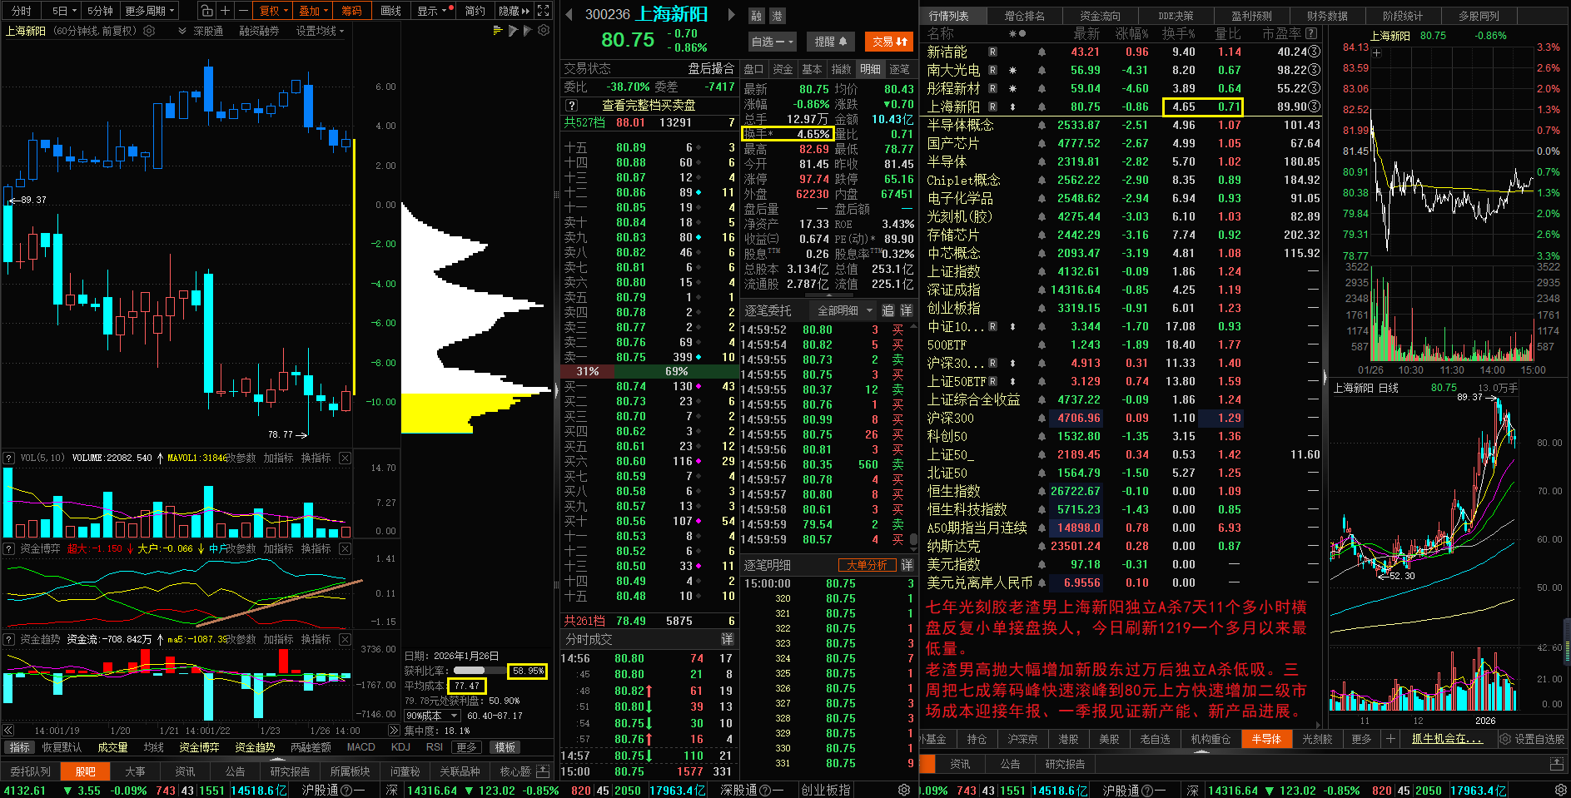Close the 资金博弈 indicator panel
1571x798 pixels.
click(346, 549)
